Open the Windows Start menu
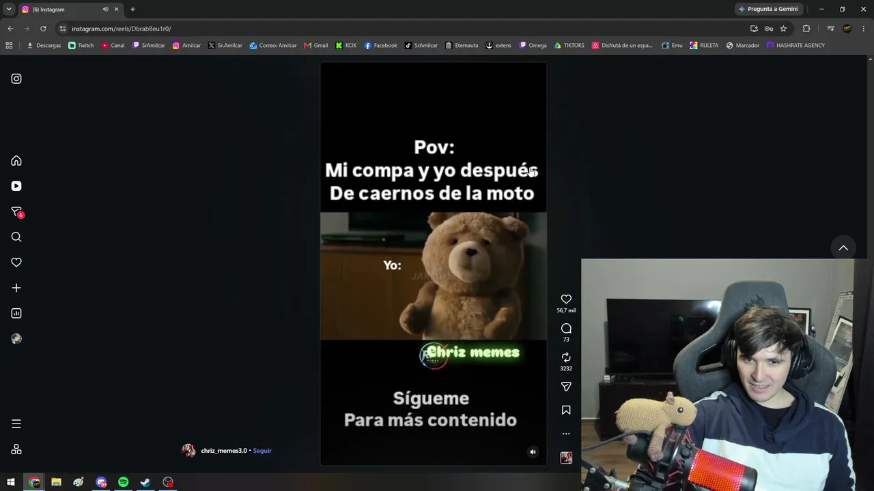 click(x=11, y=482)
